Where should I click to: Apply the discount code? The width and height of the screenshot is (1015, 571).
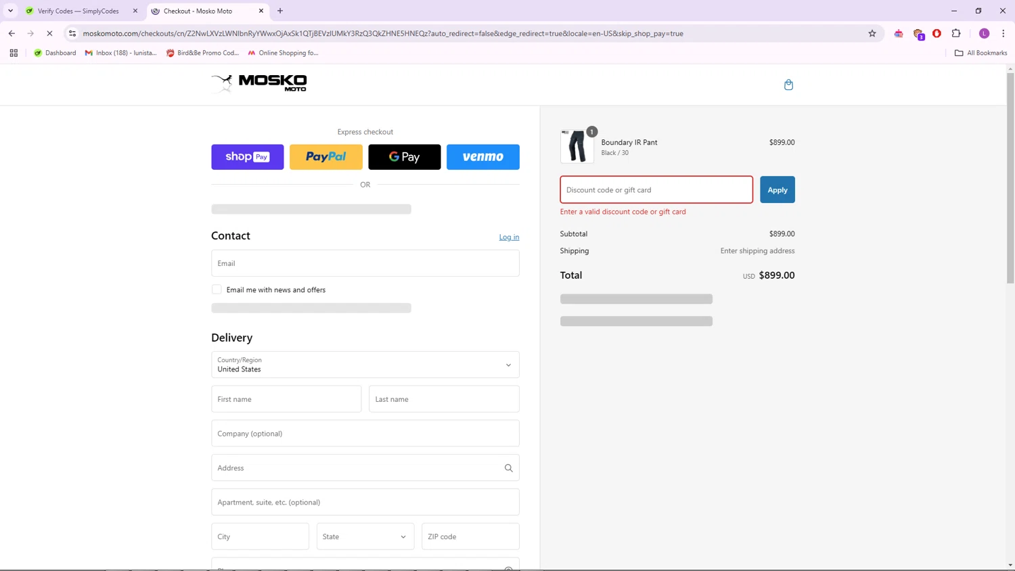tap(777, 190)
